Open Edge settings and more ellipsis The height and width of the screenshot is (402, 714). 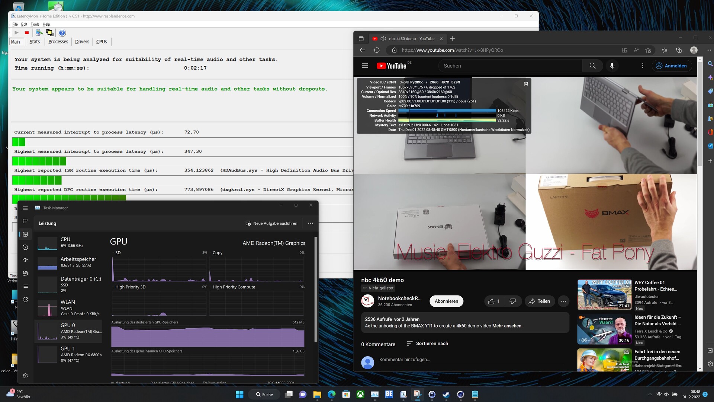point(708,50)
